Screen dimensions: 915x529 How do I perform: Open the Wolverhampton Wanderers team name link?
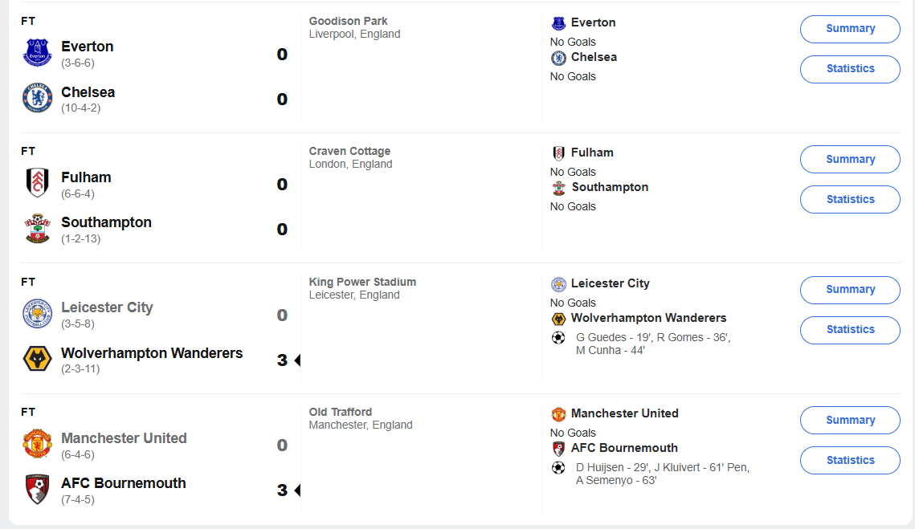pyautogui.click(x=152, y=353)
